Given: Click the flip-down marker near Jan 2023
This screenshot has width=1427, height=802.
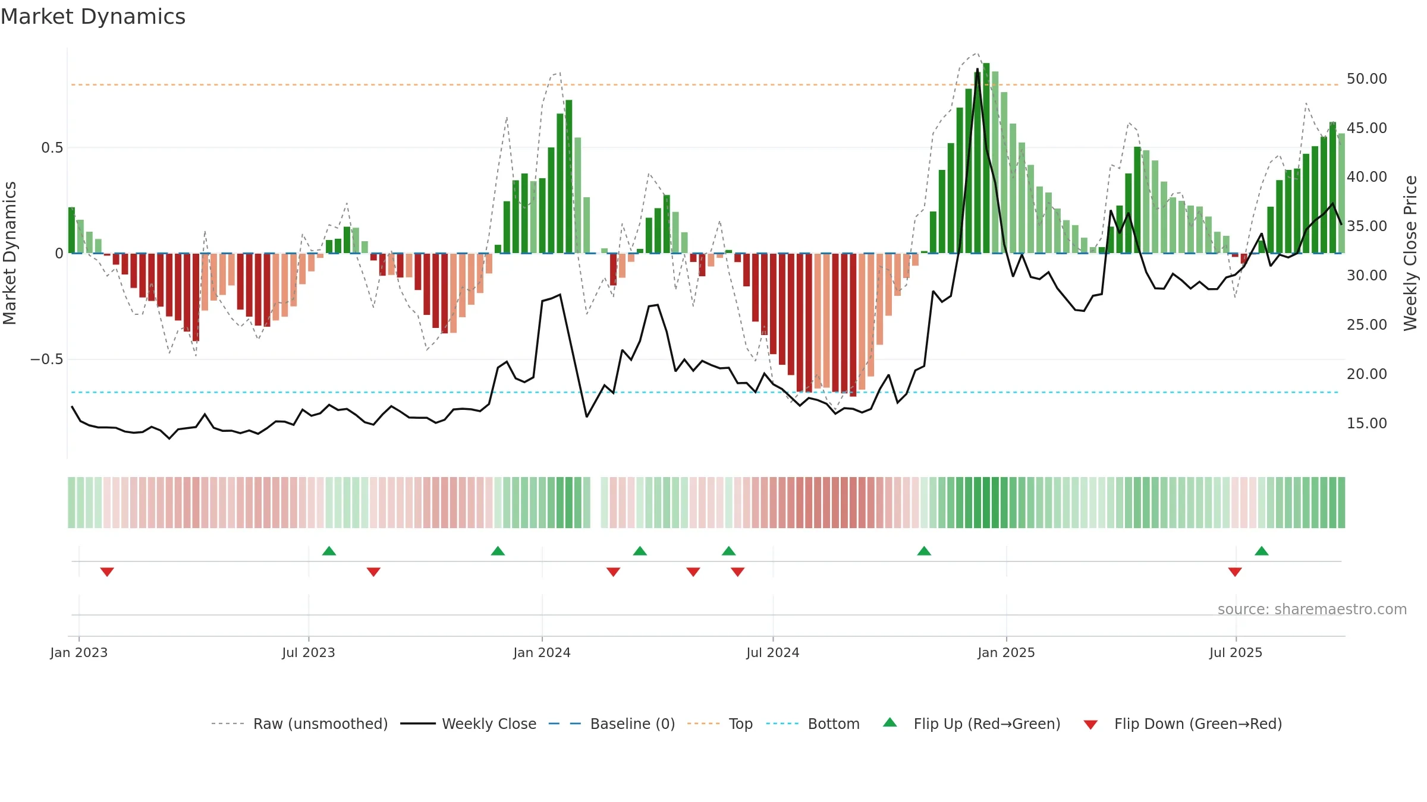Looking at the screenshot, I should pyautogui.click(x=107, y=571).
